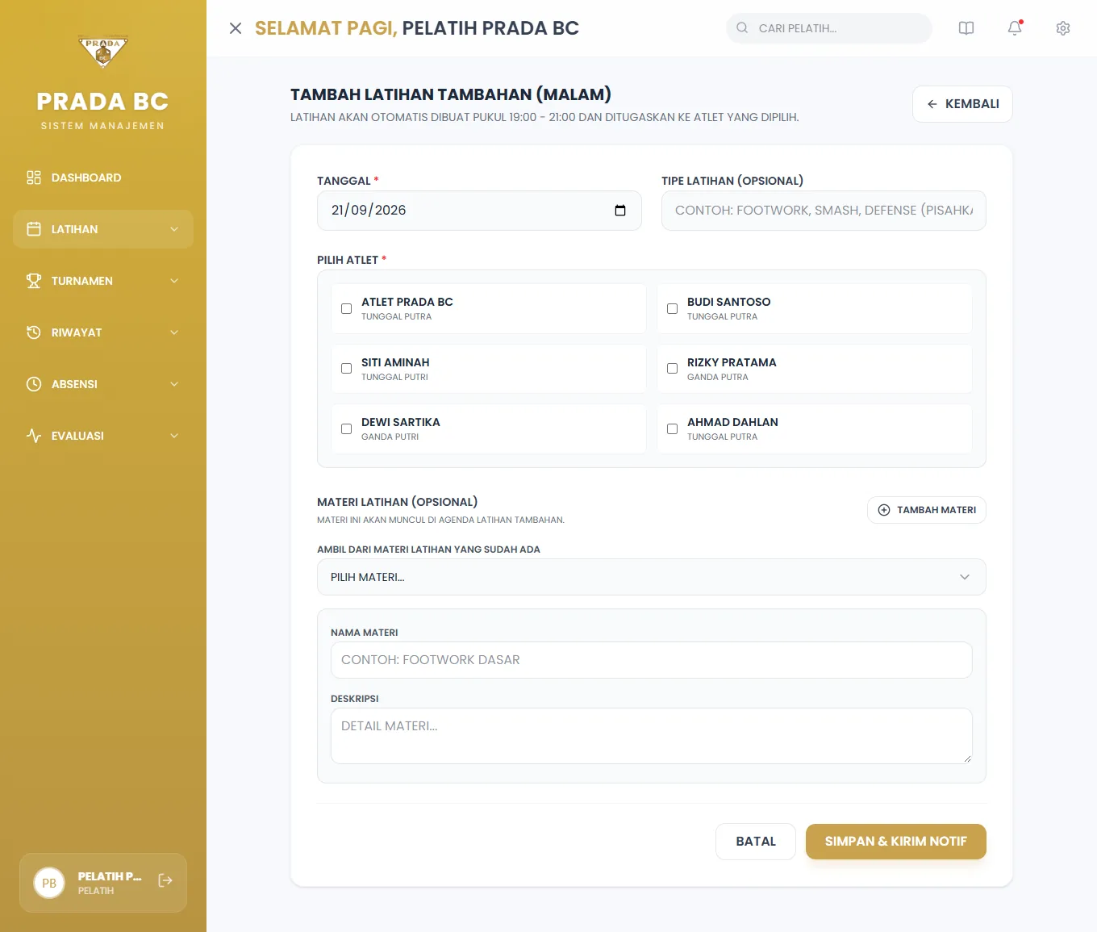Click the Latihan calendar icon
The width and height of the screenshot is (1097, 932).
[x=34, y=229]
